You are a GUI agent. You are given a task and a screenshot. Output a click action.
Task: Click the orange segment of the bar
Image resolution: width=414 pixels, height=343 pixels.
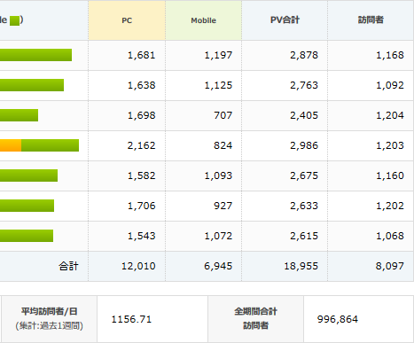[11, 145]
